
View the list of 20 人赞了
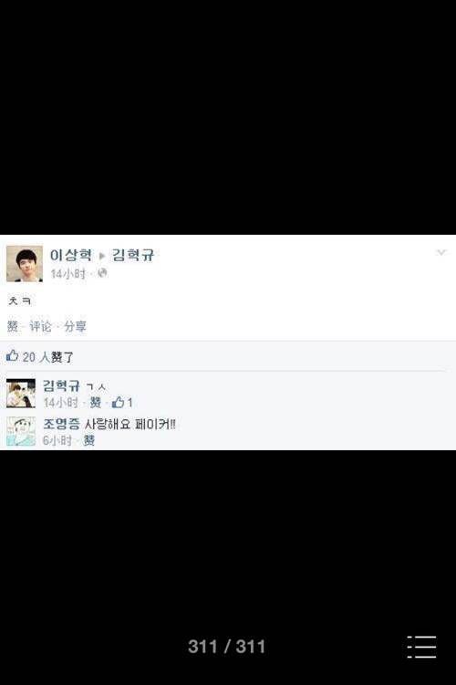(48, 357)
